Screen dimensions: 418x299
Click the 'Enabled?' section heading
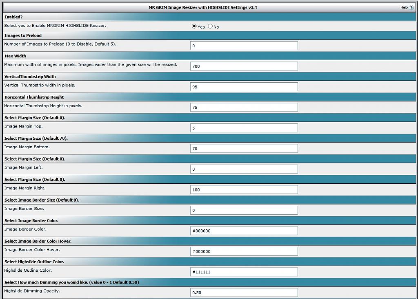(13, 17)
